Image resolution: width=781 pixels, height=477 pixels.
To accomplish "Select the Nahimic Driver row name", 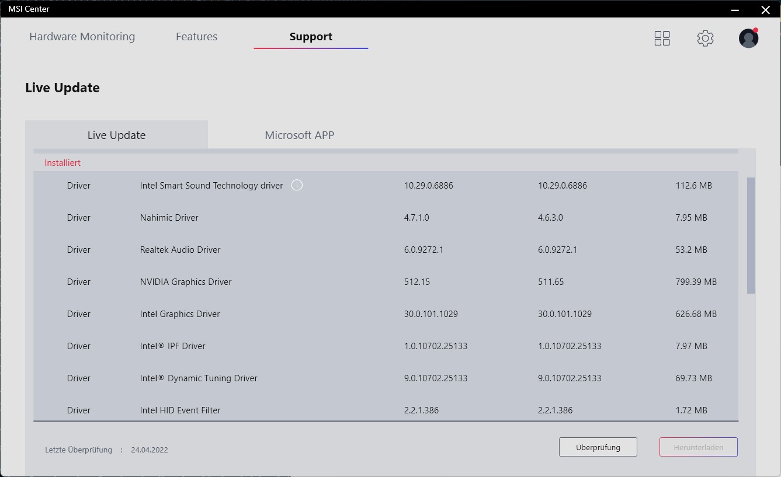I will tap(169, 218).
